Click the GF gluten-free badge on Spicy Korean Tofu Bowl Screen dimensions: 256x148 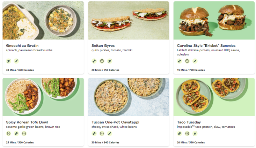point(8,134)
